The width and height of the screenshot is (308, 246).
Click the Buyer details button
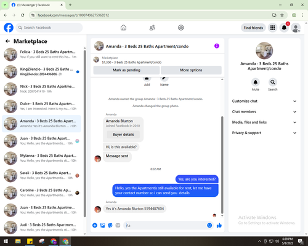123,135
